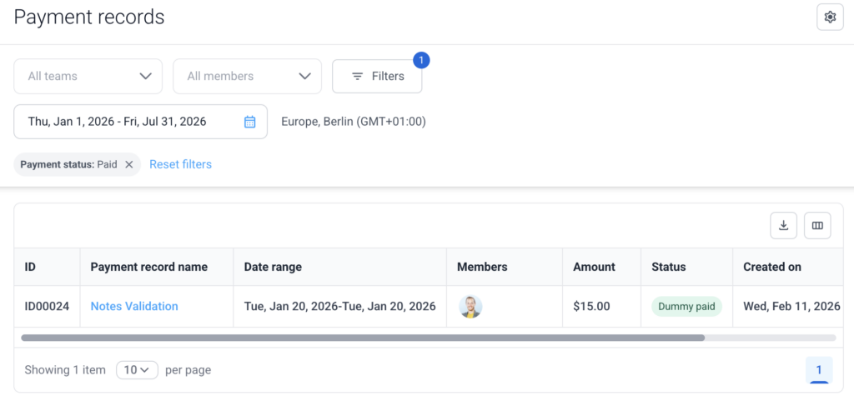Image resolution: width=854 pixels, height=401 pixels.
Task: Change the 10 per page dropdown
Action: (137, 370)
